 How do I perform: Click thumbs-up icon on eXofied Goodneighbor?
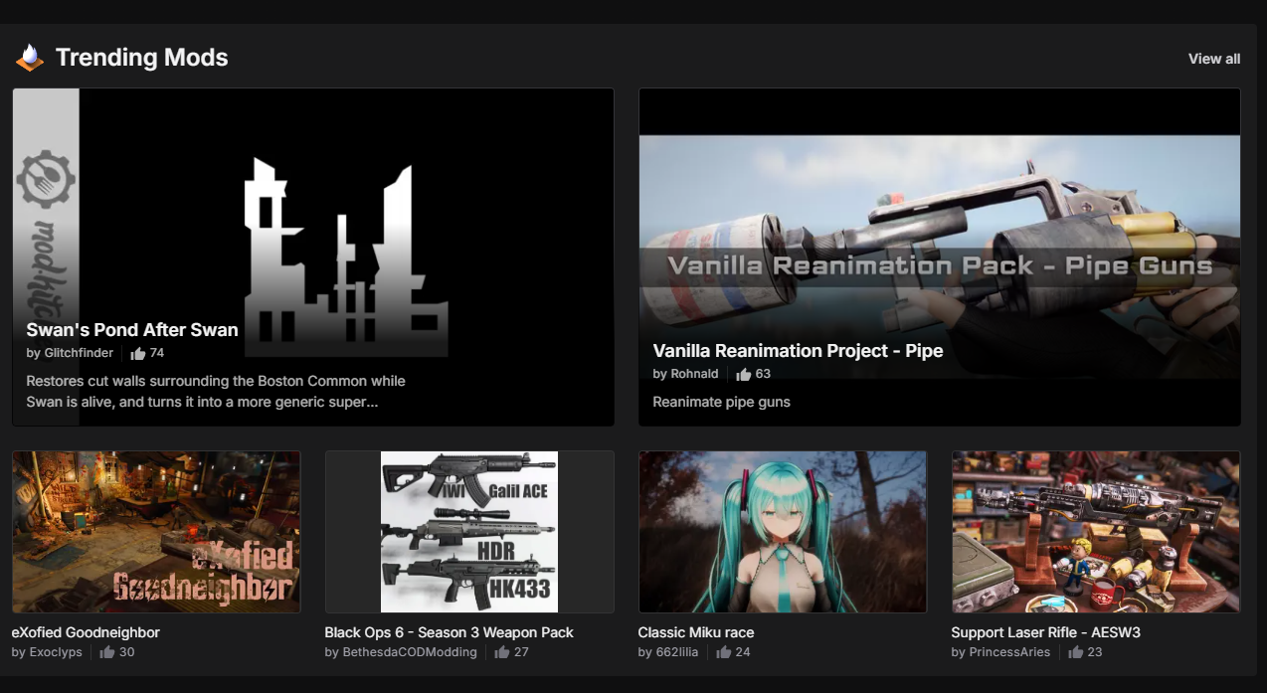(107, 652)
